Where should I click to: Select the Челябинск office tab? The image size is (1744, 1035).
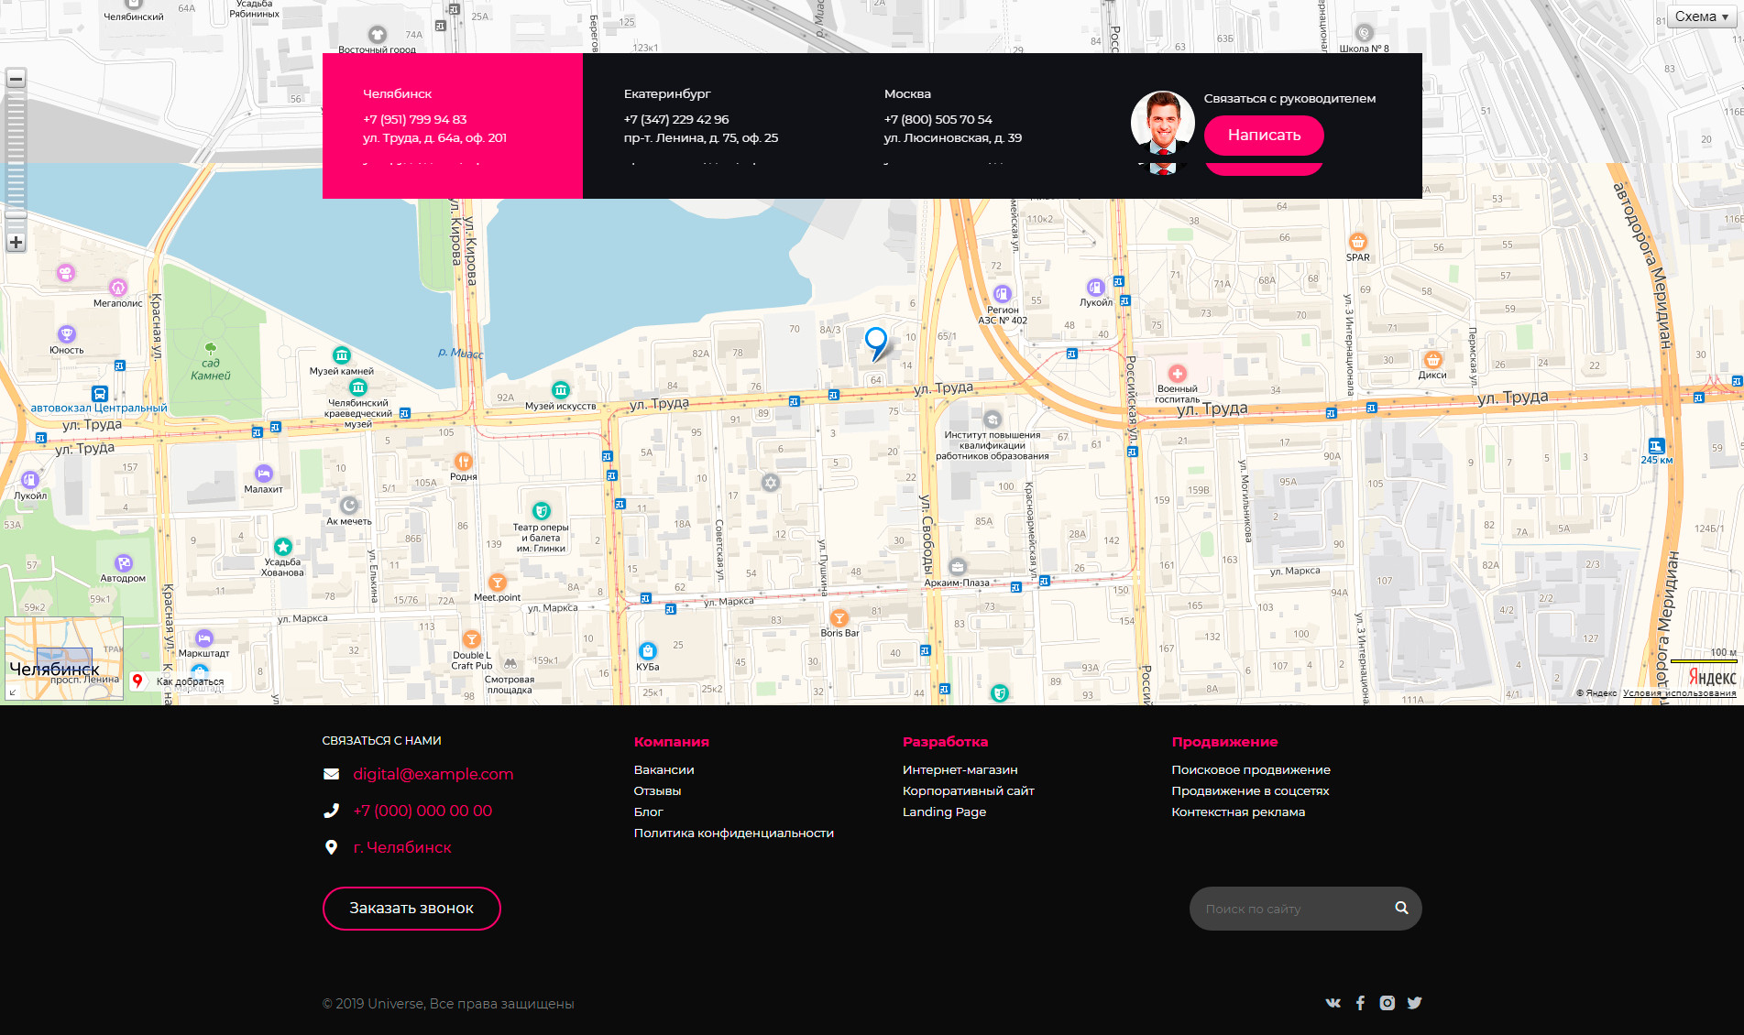click(x=453, y=125)
